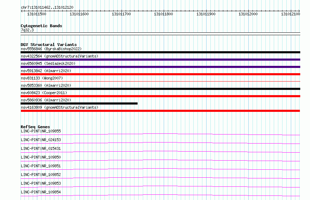The height and width of the screenshot is (200, 310).
Task: Select the black bar under nsv5853360
Action: click(x=160, y=89)
